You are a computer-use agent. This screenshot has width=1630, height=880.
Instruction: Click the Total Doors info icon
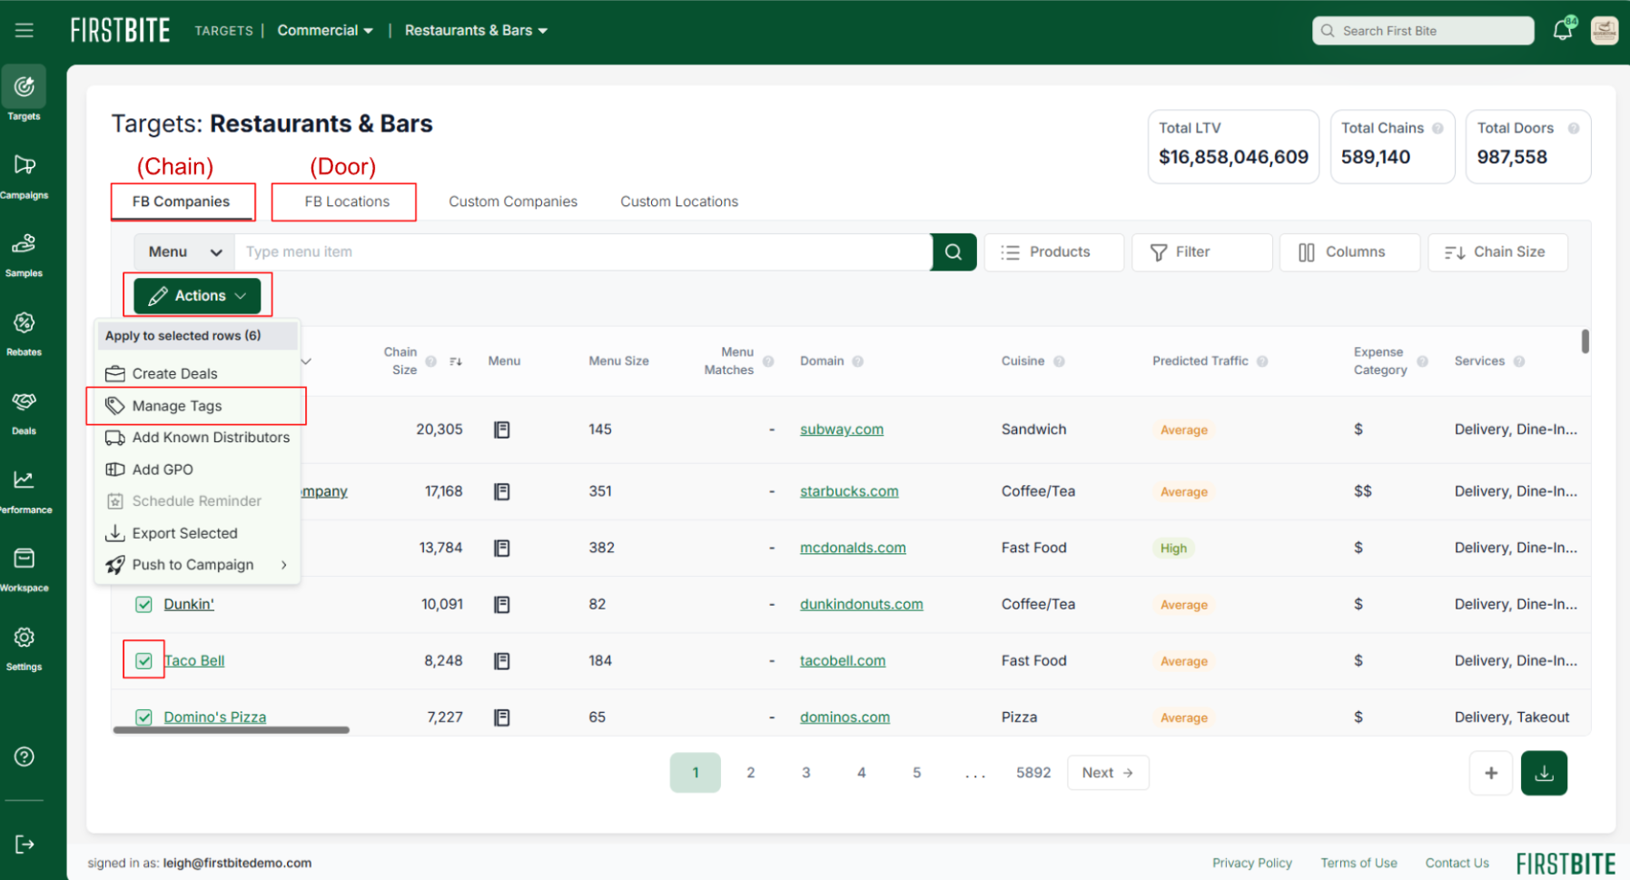click(1574, 128)
